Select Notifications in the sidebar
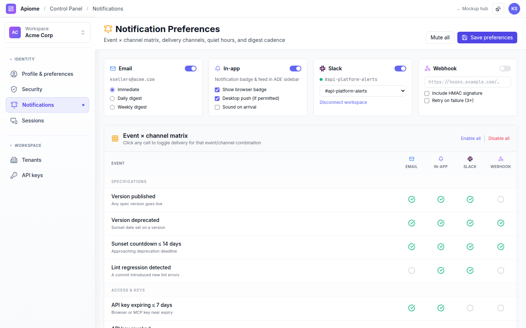The height and width of the screenshot is (328, 526). click(47, 105)
